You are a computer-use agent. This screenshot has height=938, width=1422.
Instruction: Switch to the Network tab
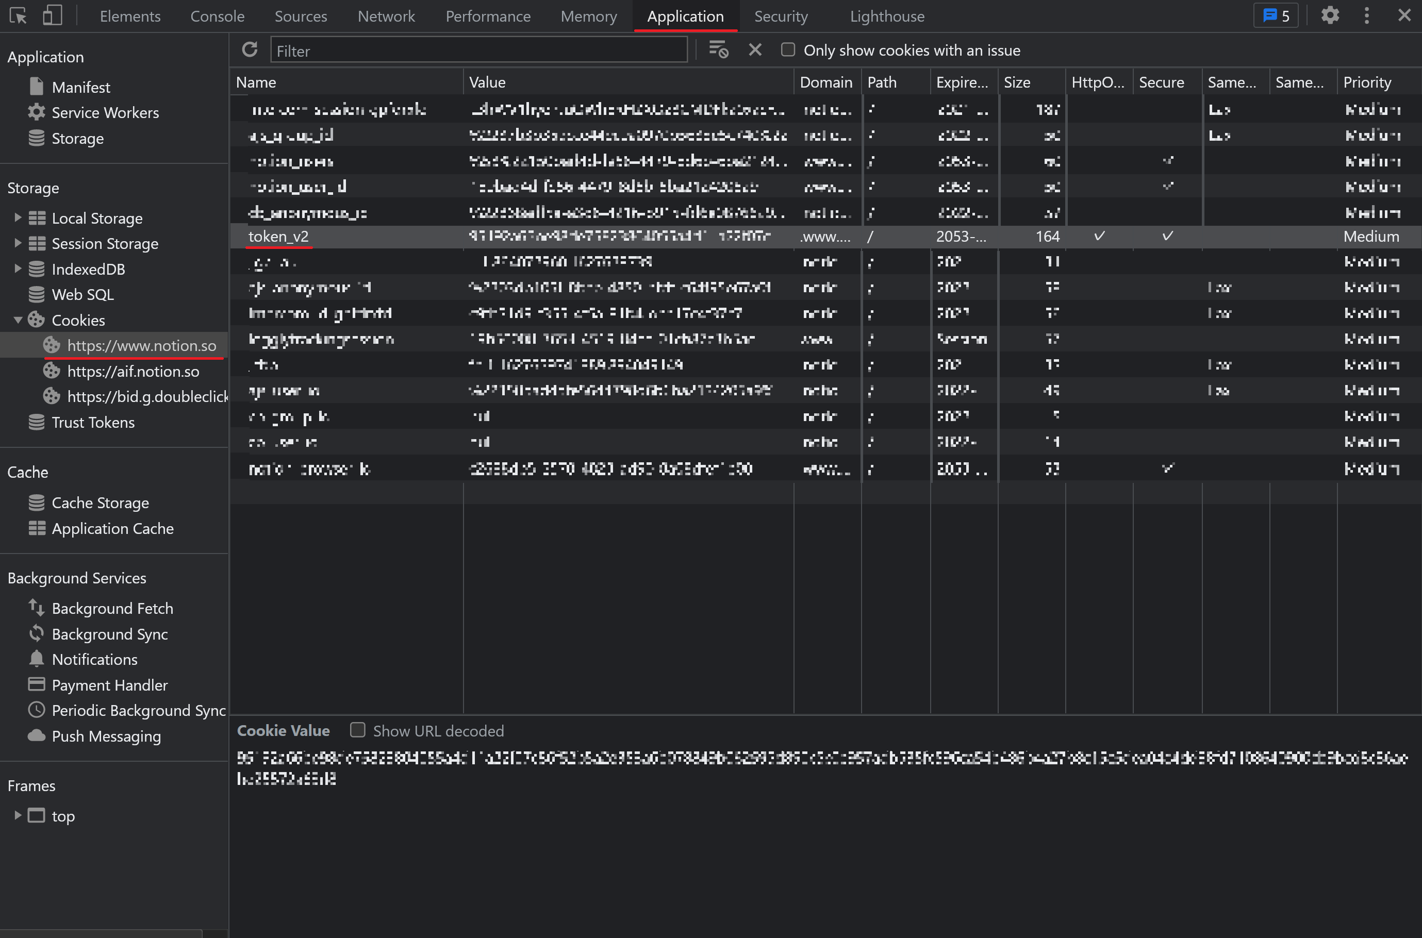coord(386,16)
